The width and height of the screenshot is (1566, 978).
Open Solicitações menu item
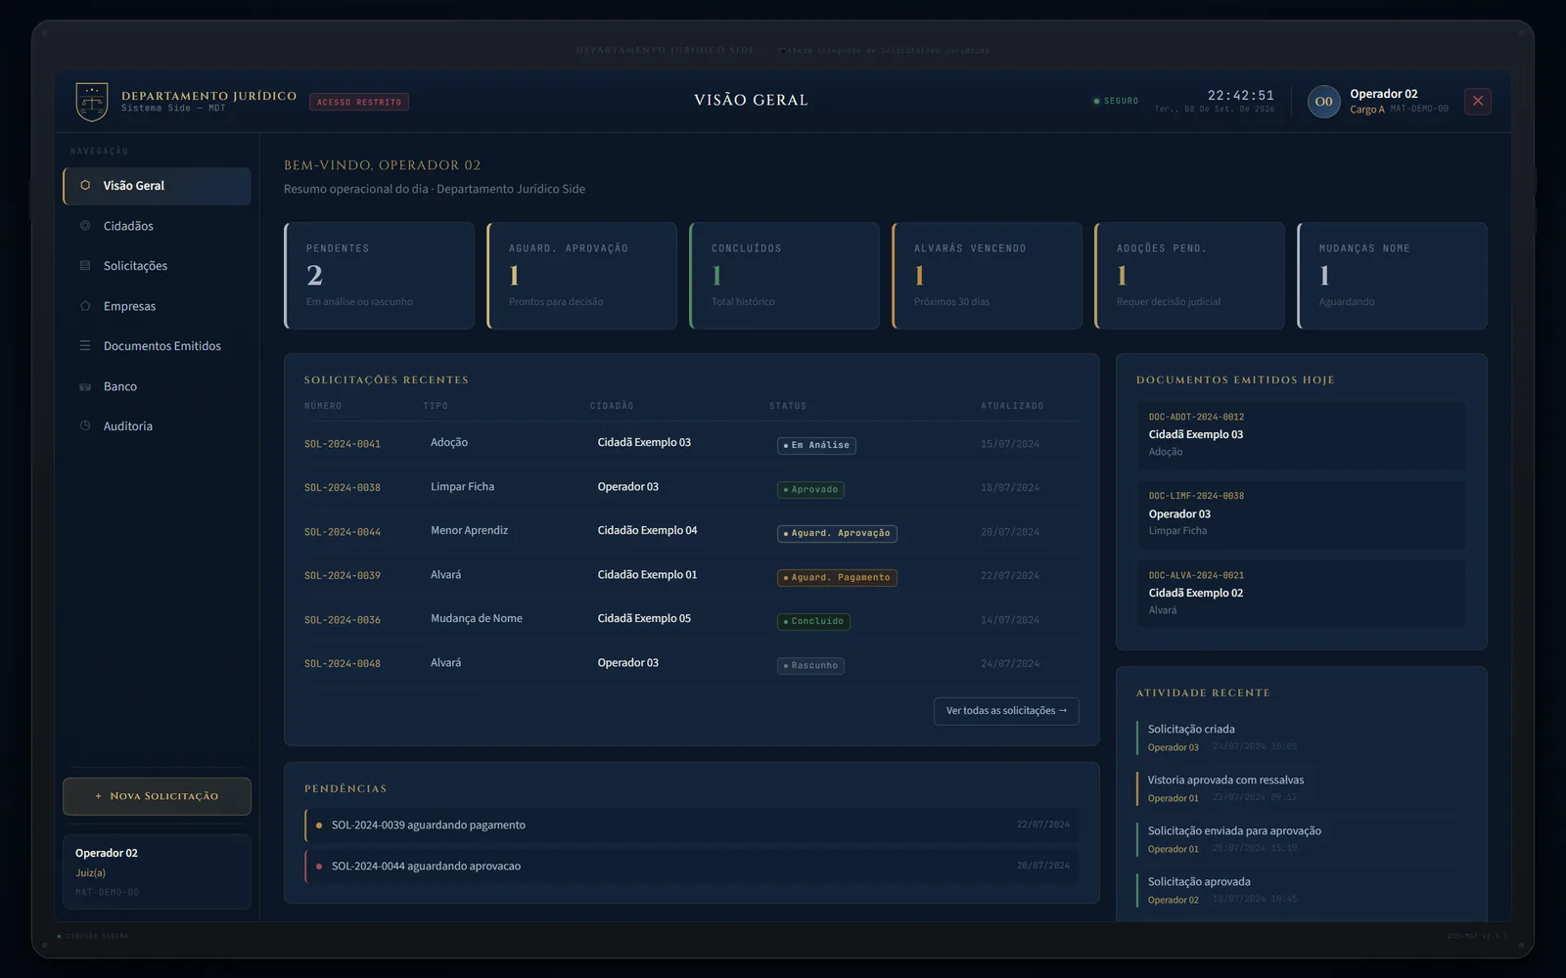click(x=158, y=266)
